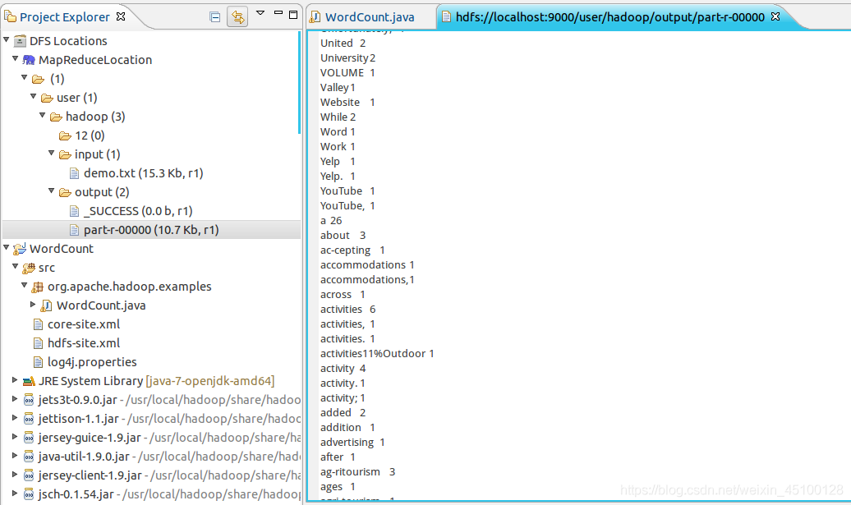Maximize the Project Explorer panel
Viewport: 851px width, 505px height.
[293, 15]
